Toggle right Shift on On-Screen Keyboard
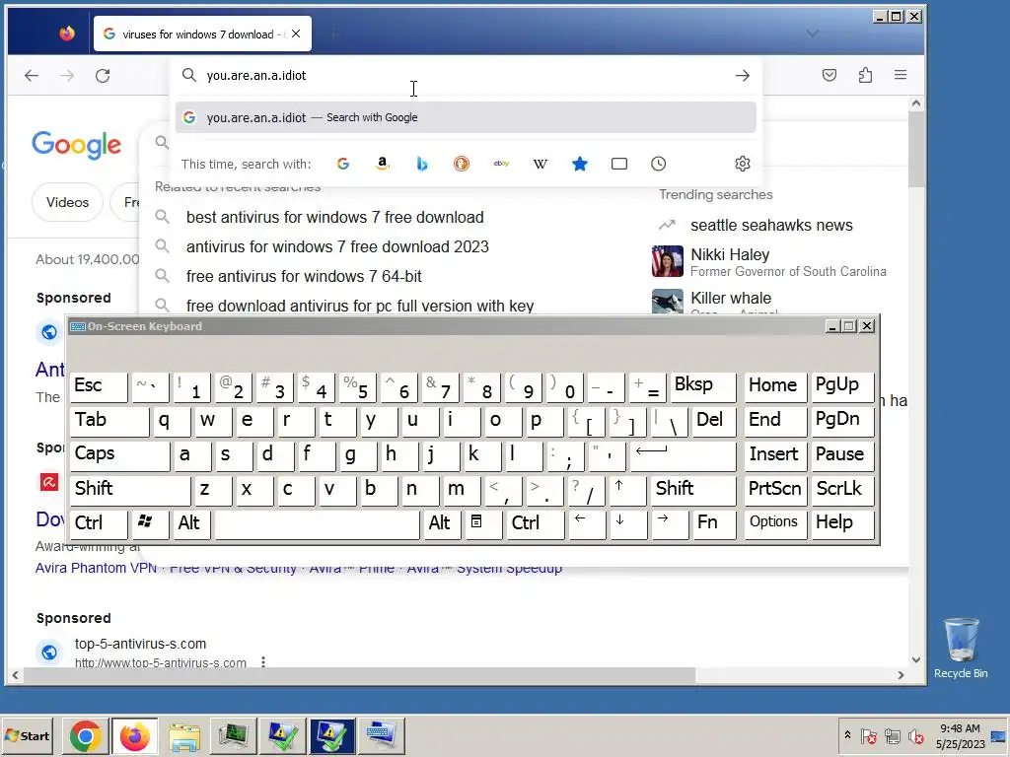This screenshot has height=757, width=1010. pos(692,490)
